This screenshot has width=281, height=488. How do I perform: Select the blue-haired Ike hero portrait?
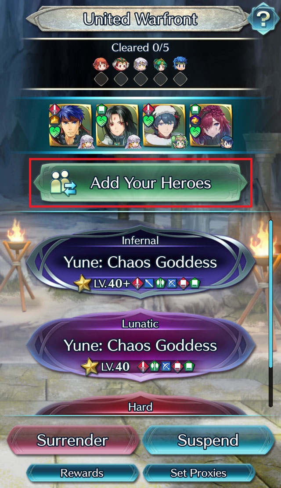pos(70,126)
